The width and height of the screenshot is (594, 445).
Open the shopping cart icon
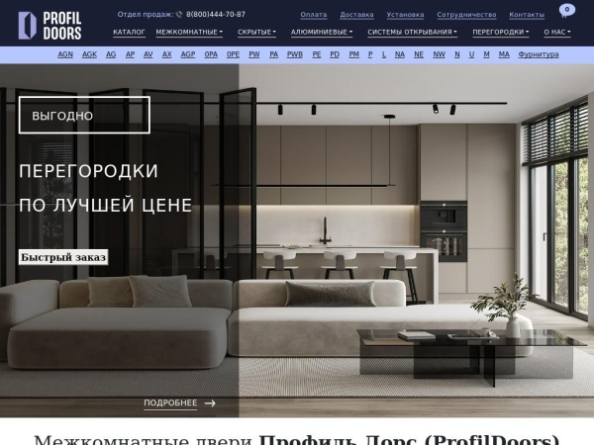[566, 11]
